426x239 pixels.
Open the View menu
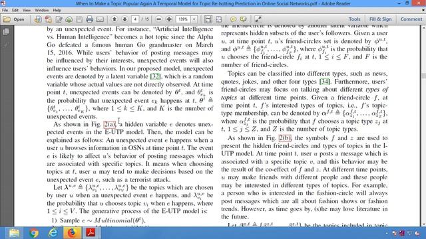click(x=27, y=11)
